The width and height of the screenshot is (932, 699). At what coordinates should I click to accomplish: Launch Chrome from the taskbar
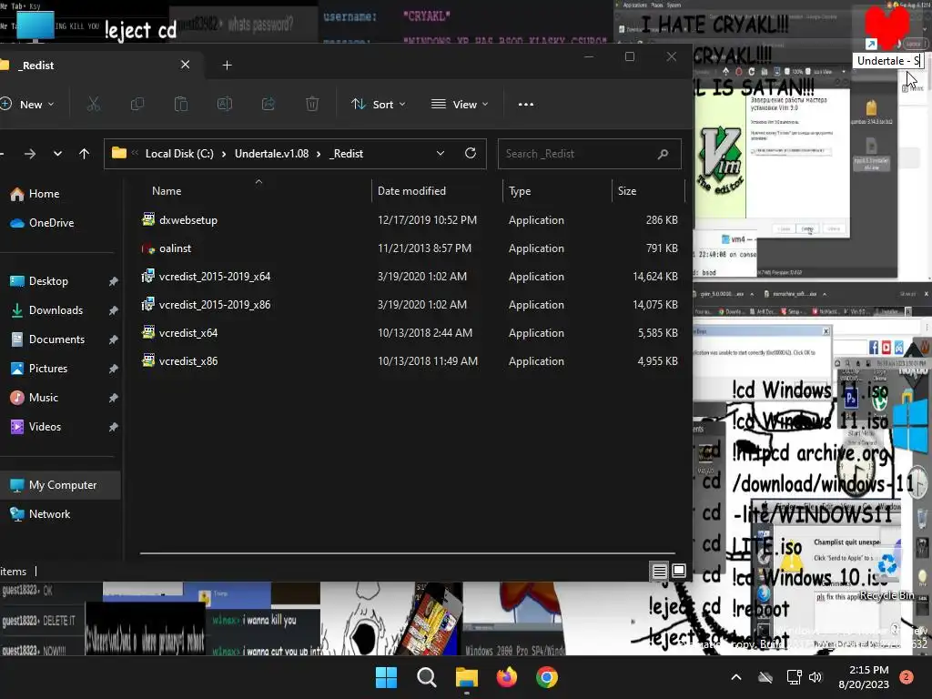(547, 677)
